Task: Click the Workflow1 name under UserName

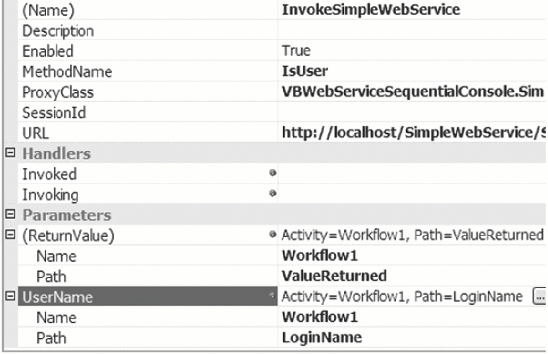Action: click(x=319, y=317)
